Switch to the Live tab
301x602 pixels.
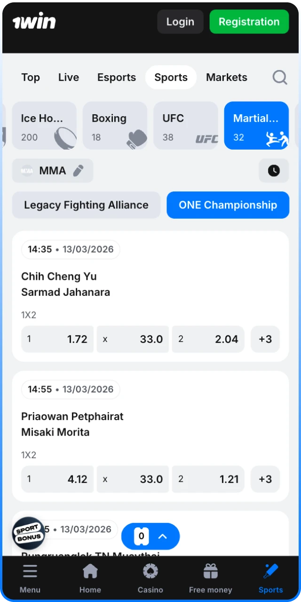pos(68,77)
